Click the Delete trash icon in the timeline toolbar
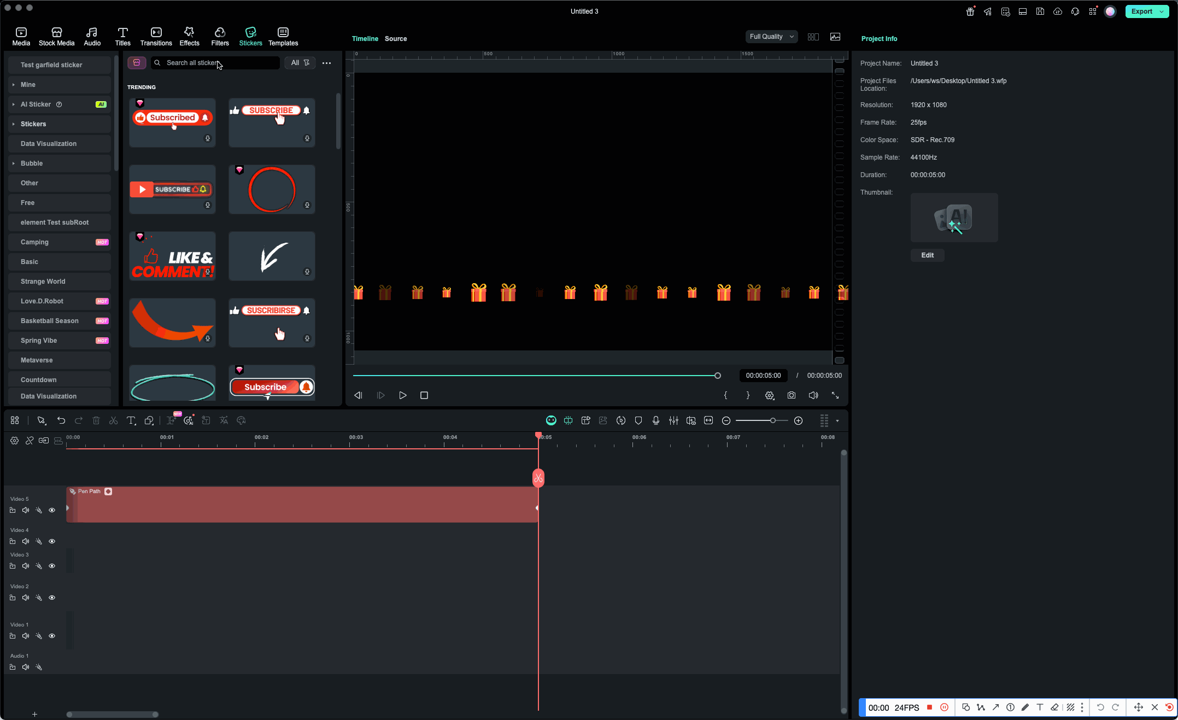1178x720 pixels. pos(96,420)
